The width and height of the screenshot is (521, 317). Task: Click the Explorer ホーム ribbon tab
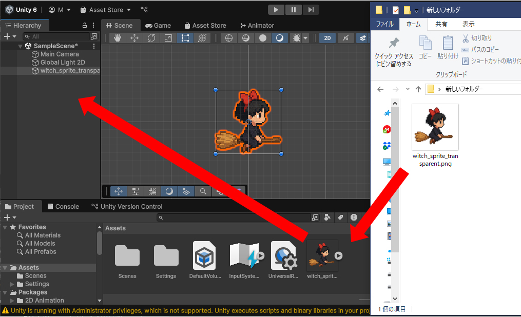(x=413, y=24)
